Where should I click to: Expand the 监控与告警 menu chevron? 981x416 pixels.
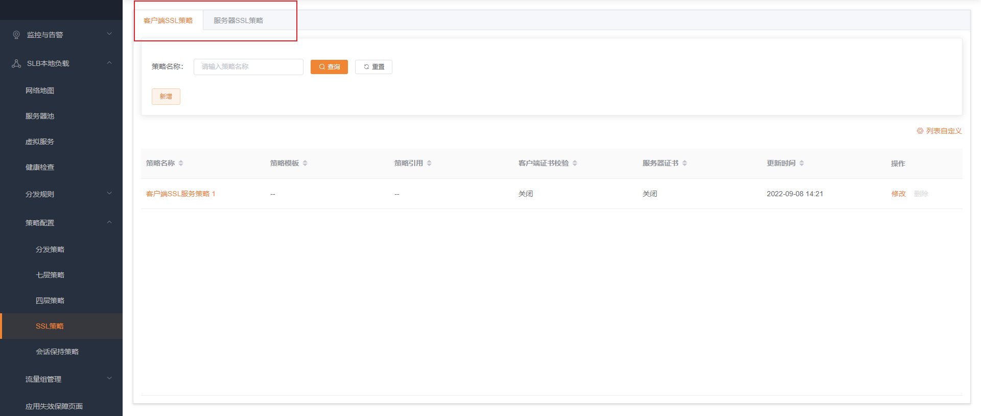pyautogui.click(x=109, y=34)
